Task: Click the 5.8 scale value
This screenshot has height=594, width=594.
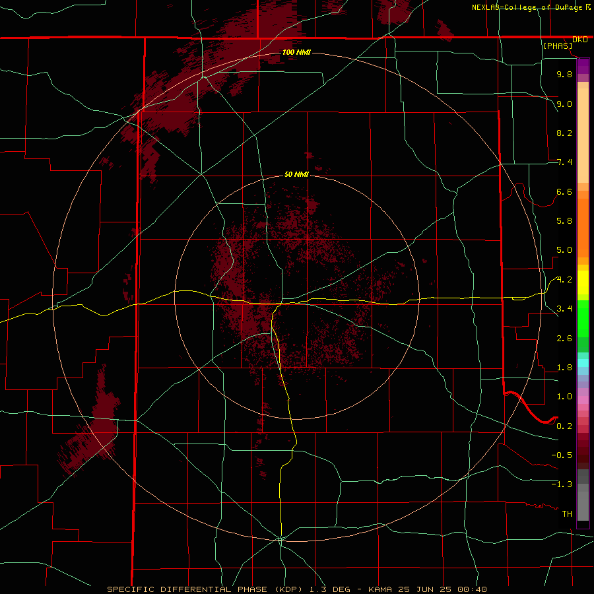Action: pyautogui.click(x=564, y=221)
